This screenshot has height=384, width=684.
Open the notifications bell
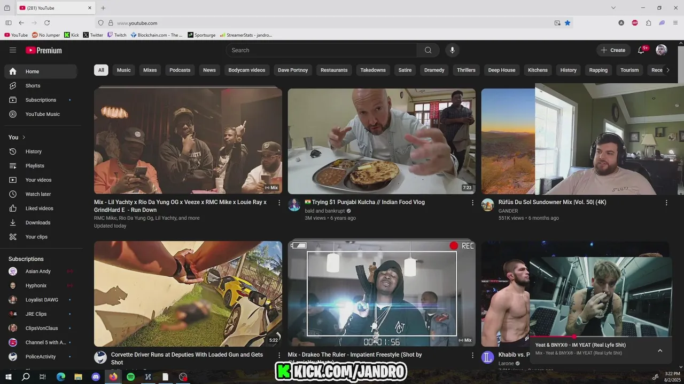click(x=641, y=50)
